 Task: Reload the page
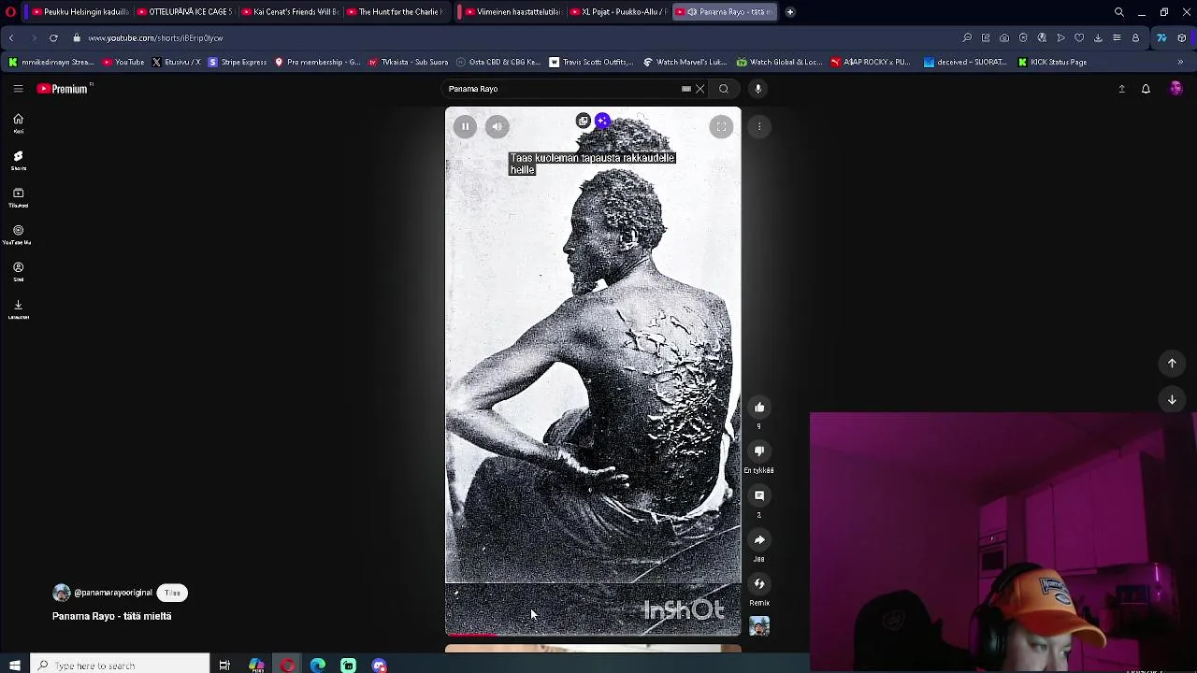pyautogui.click(x=53, y=38)
